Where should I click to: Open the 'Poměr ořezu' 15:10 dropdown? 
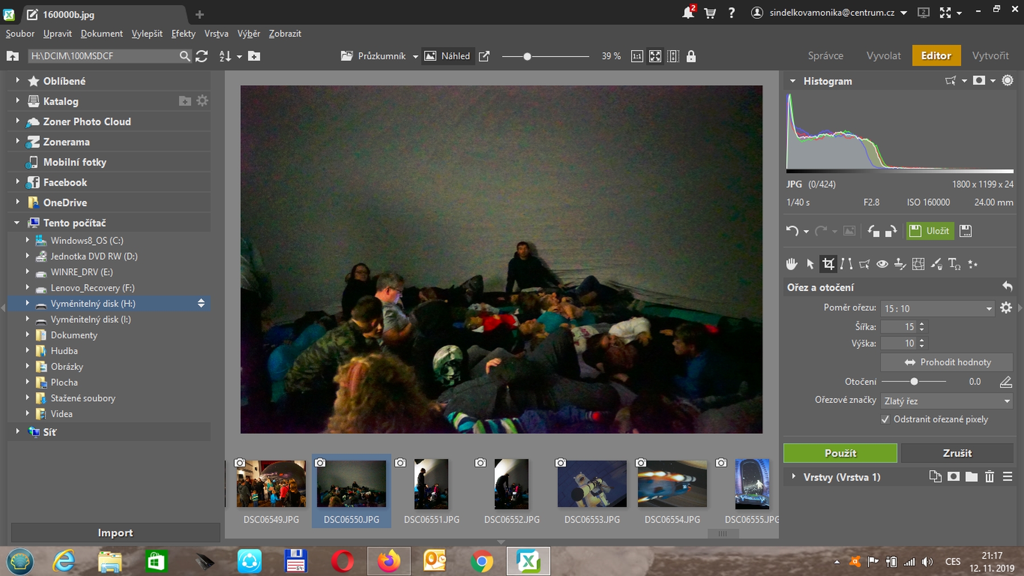click(937, 308)
